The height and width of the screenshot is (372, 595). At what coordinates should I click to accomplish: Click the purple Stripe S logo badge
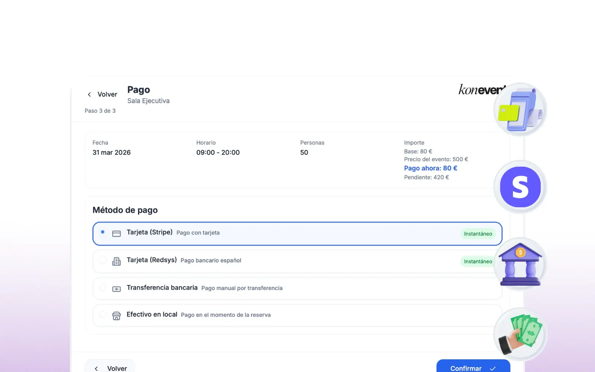point(520,187)
